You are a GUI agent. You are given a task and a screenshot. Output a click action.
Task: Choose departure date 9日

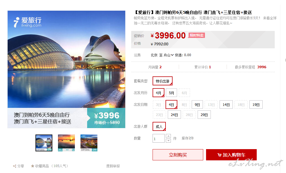pyautogui.click(x=197, y=104)
